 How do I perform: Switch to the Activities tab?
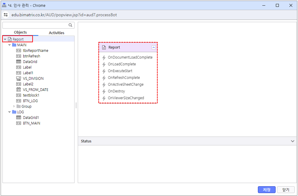tap(56, 33)
